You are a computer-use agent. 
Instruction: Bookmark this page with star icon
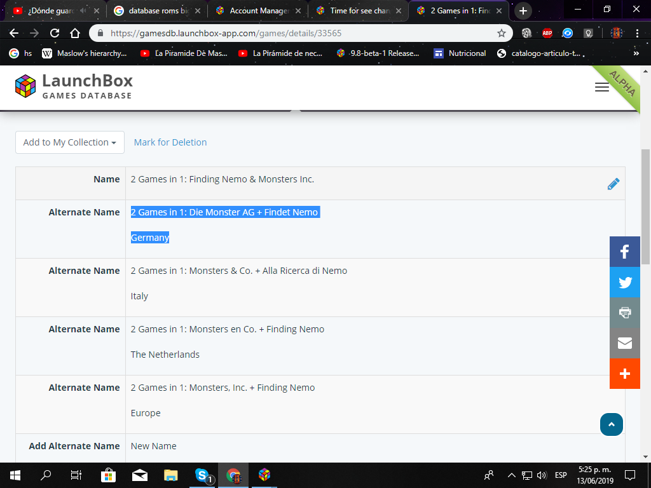[501, 33]
